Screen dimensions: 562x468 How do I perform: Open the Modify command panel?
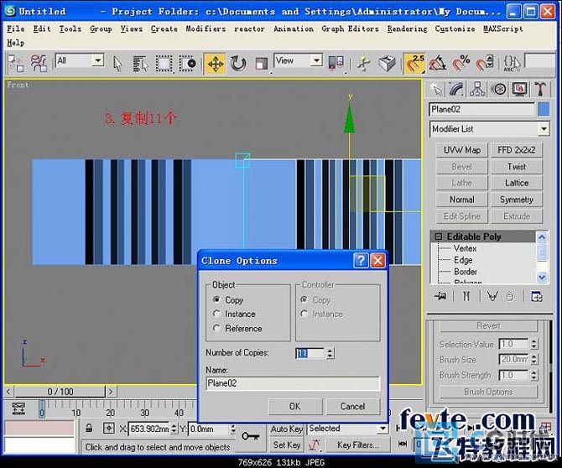pos(457,89)
